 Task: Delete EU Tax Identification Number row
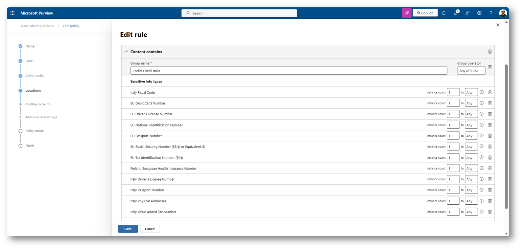click(490, 157)
